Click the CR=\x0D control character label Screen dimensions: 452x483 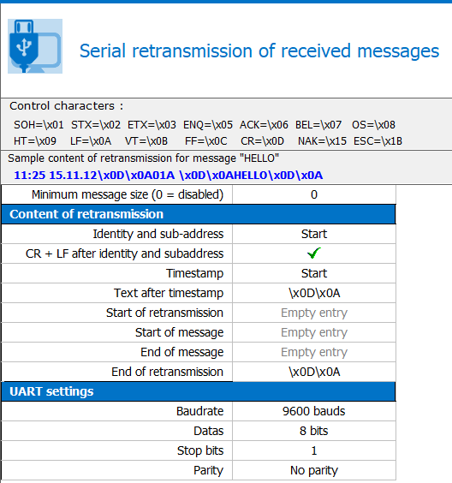(x=262, y=141)
